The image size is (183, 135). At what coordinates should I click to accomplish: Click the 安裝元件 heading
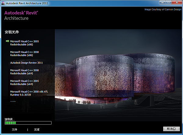coord(12,32)
